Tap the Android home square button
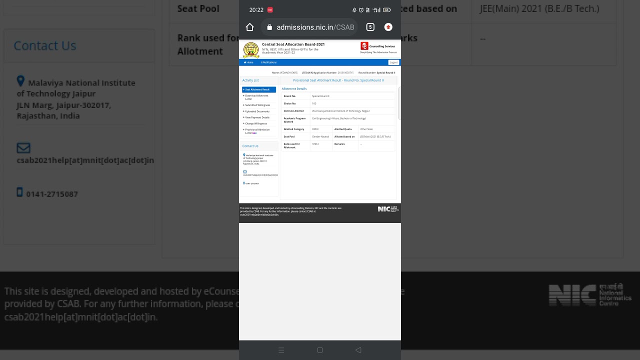Screen dimensions: 640x360 320,350
